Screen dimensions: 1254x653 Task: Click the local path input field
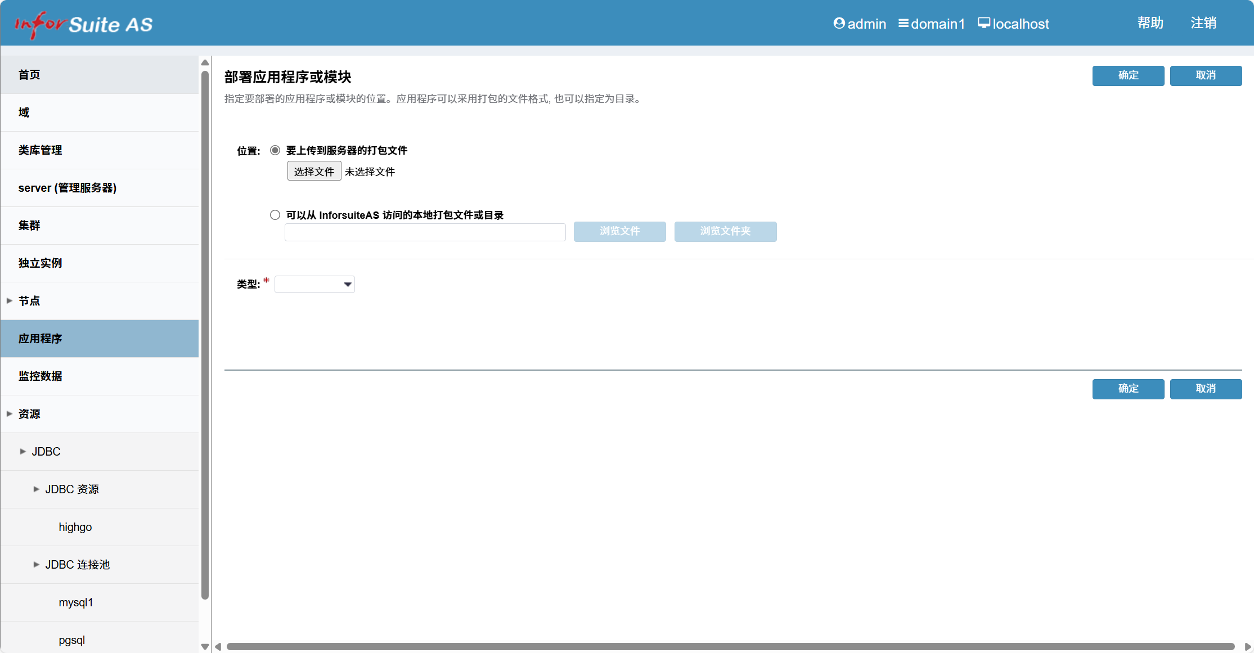pos(425,232)
